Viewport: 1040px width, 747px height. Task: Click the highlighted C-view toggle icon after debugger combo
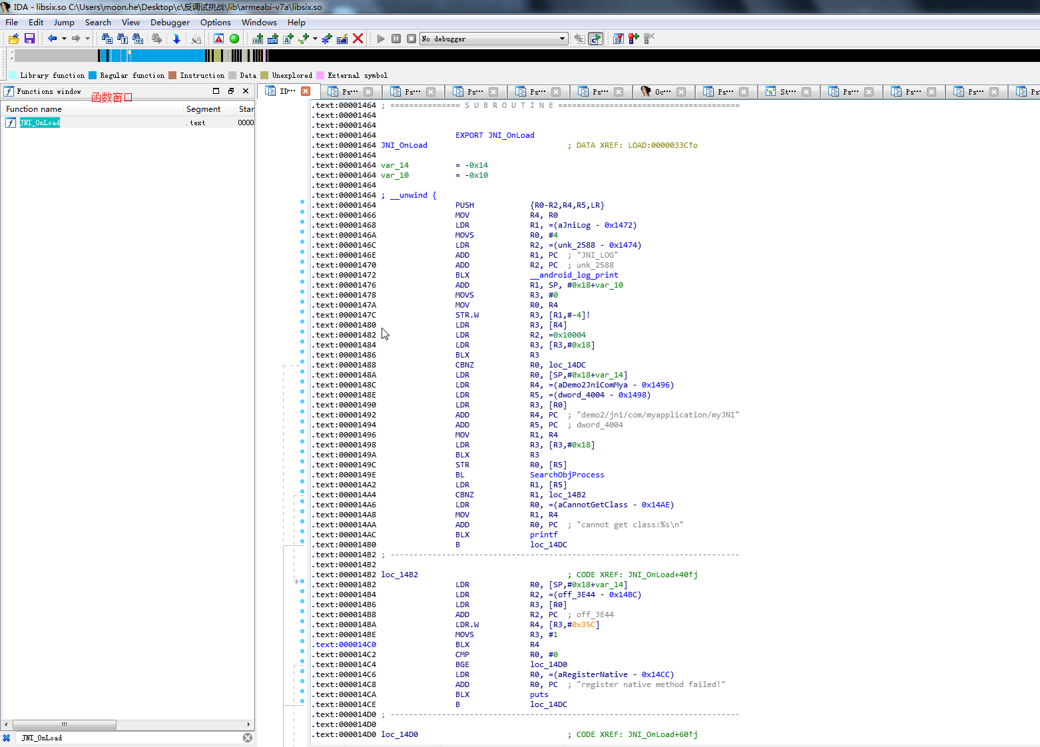coord(596,39)
